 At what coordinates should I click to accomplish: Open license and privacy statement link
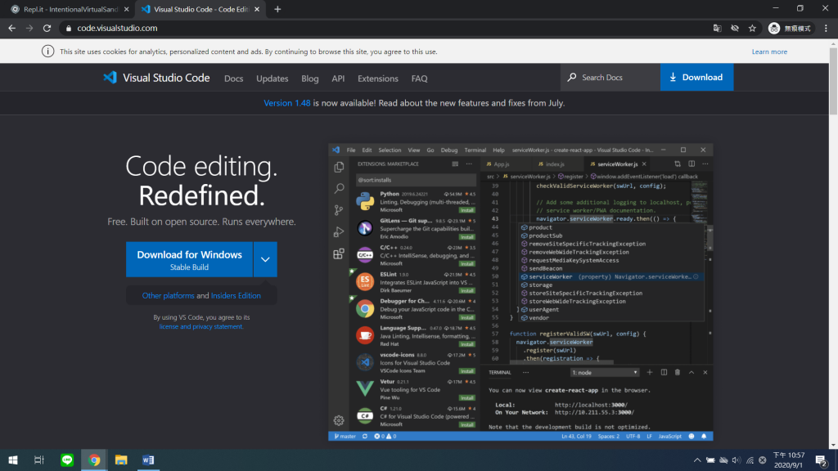201,326
